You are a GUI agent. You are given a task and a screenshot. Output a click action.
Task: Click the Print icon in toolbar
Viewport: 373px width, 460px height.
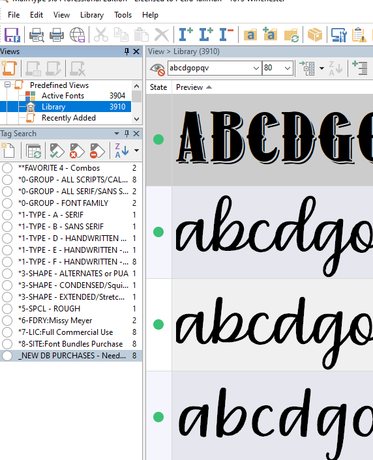(56, 35)
